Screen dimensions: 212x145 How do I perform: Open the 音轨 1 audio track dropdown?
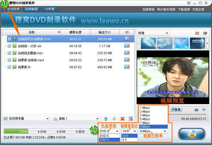(x=77, y=119)
